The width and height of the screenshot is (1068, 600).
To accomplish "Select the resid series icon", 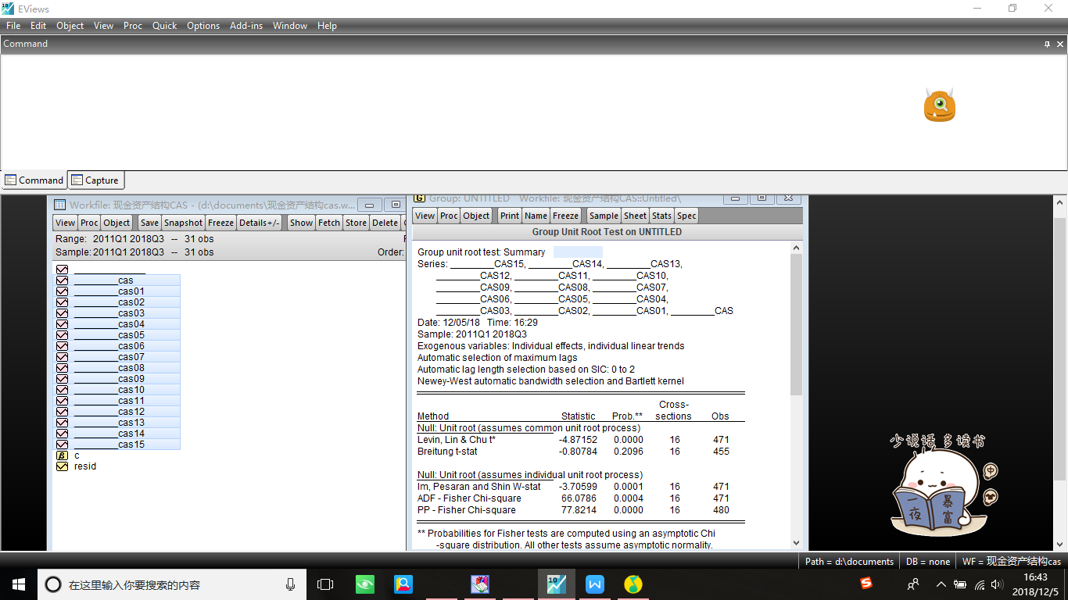I will click(x=62, y=466).
